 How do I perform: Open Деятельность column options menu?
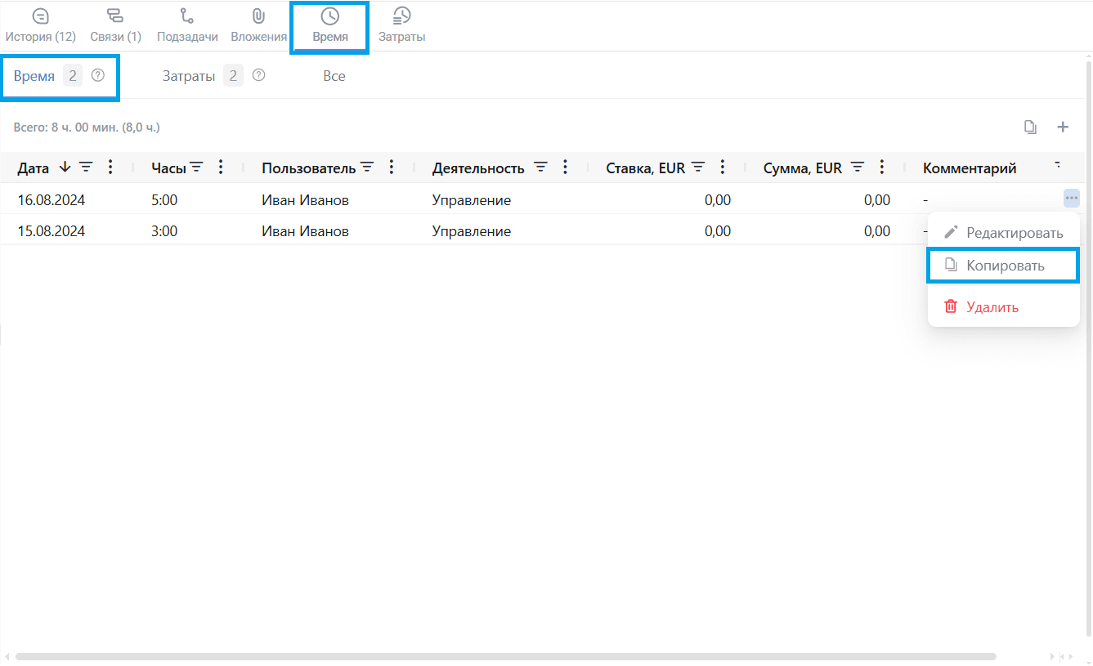coord(565,168)
